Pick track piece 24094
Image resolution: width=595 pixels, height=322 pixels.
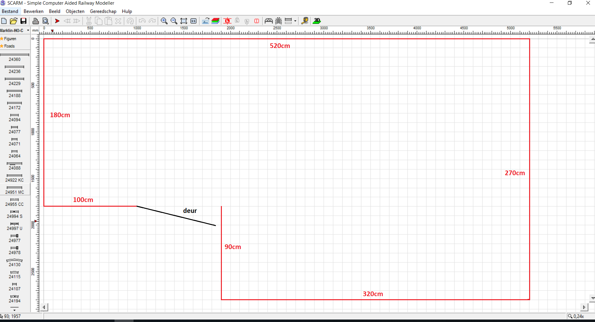(x=15, y=118)
